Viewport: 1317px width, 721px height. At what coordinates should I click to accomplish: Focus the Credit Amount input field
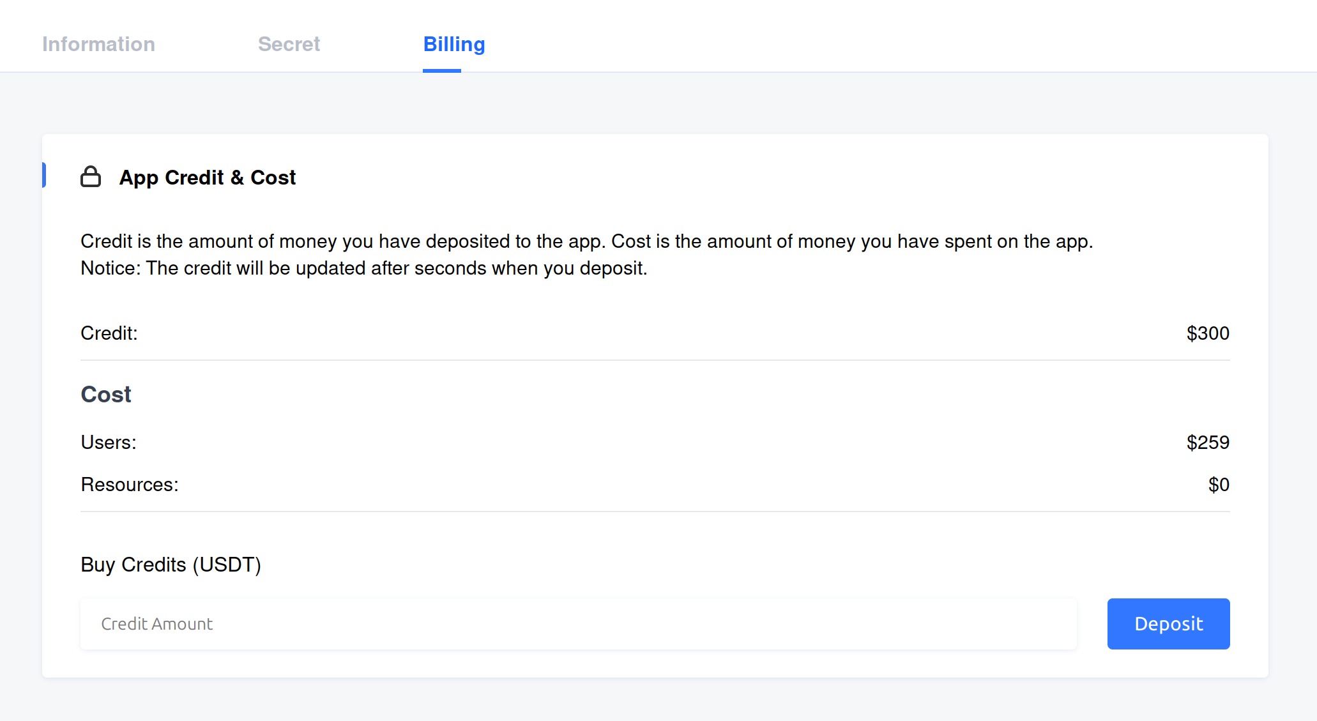tap(579, 624)
